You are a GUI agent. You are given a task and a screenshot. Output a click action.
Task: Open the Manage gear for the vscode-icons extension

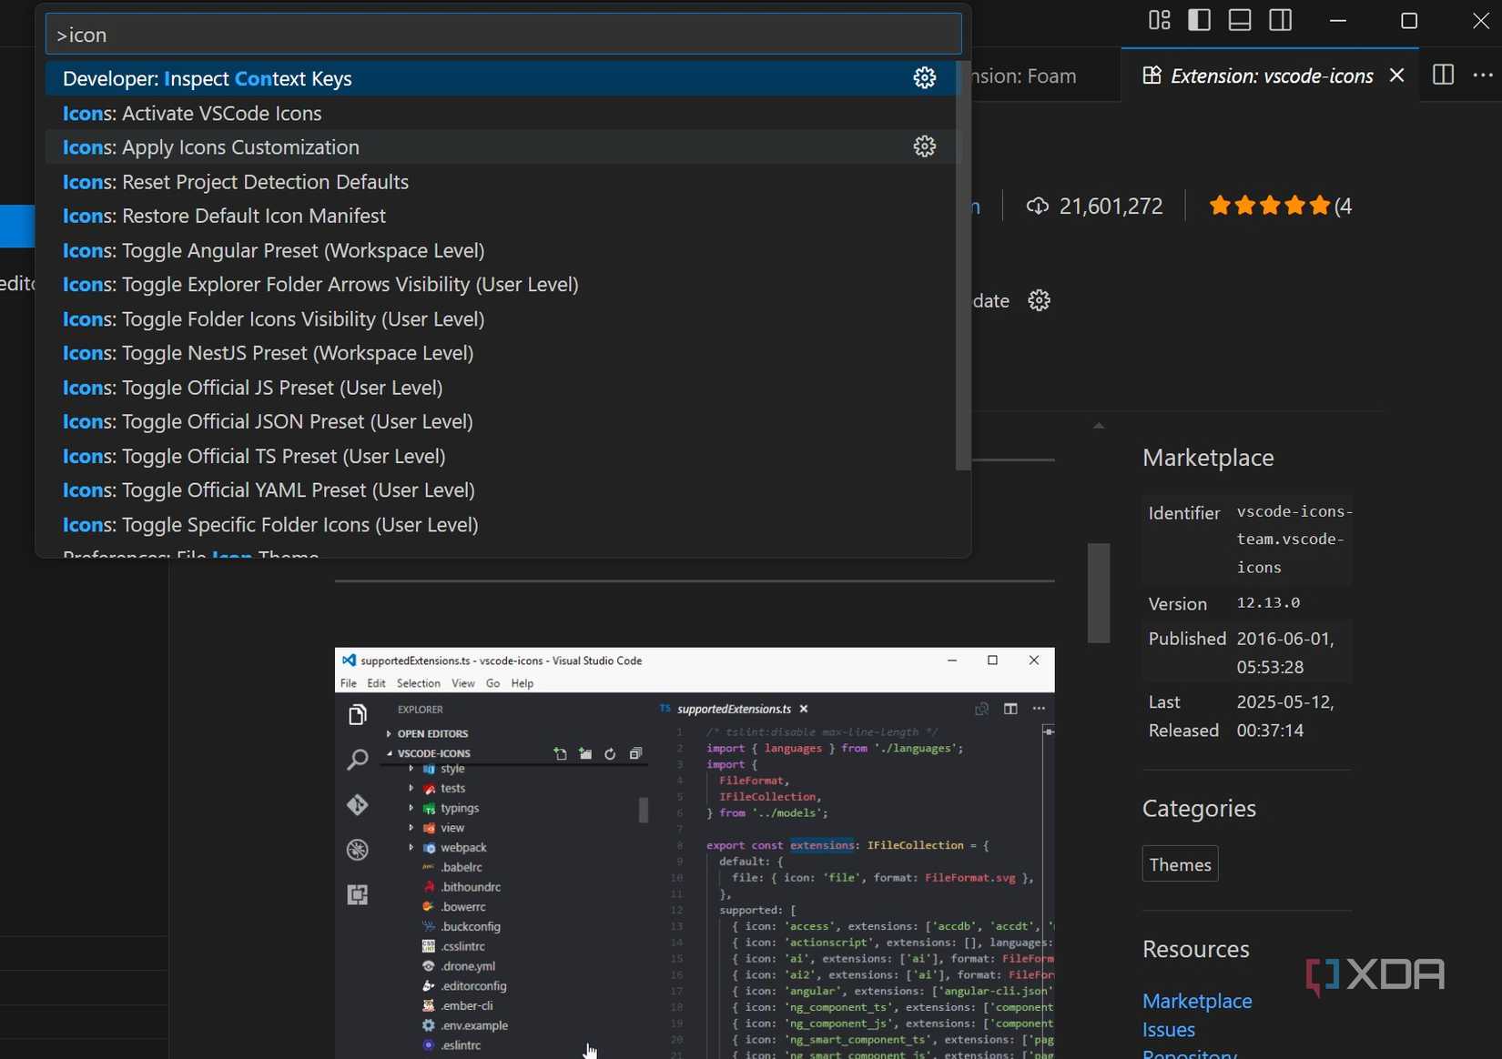click(x=1039, y=300)
